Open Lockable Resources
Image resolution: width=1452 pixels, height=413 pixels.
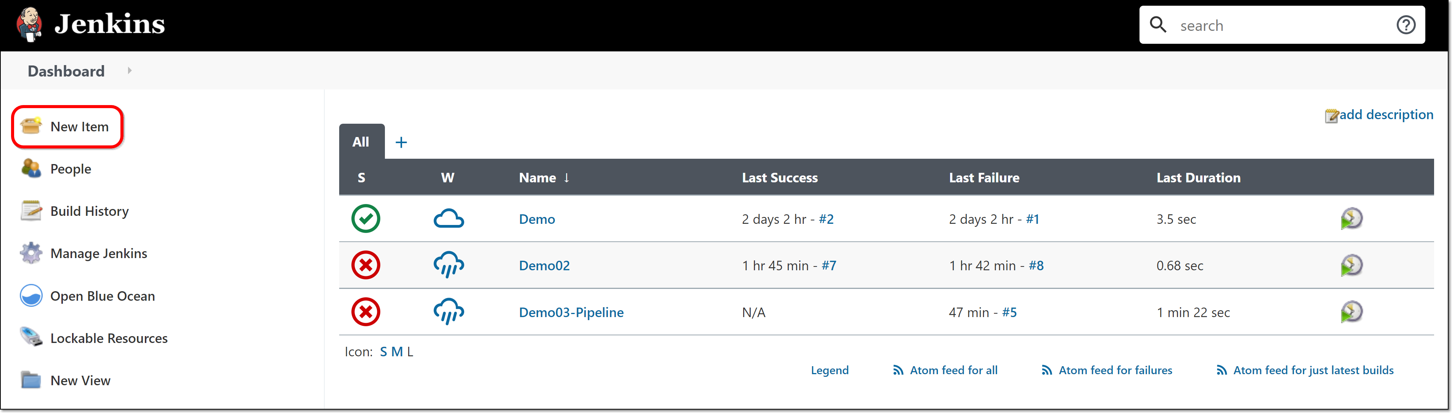coord(109,338)
